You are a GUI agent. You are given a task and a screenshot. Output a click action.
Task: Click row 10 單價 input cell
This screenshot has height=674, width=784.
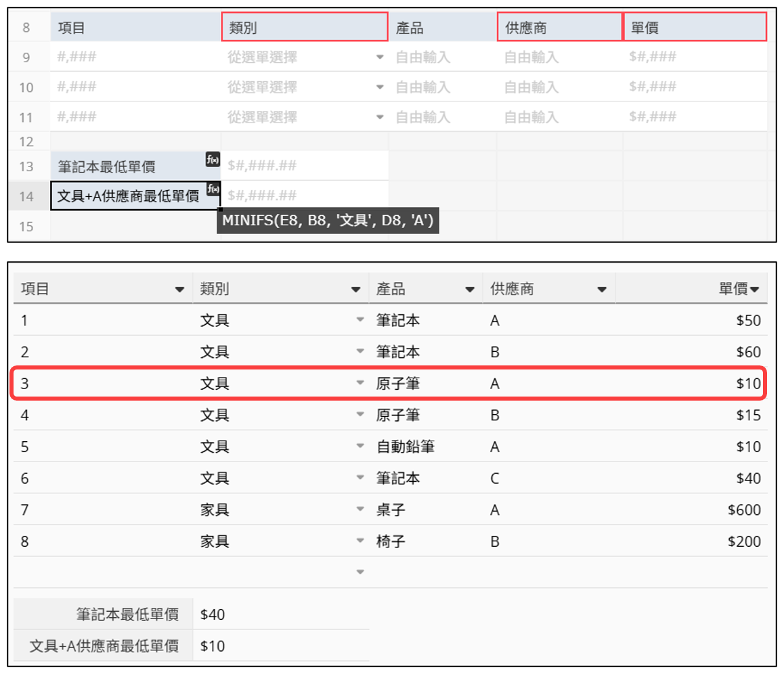[694, 87]
